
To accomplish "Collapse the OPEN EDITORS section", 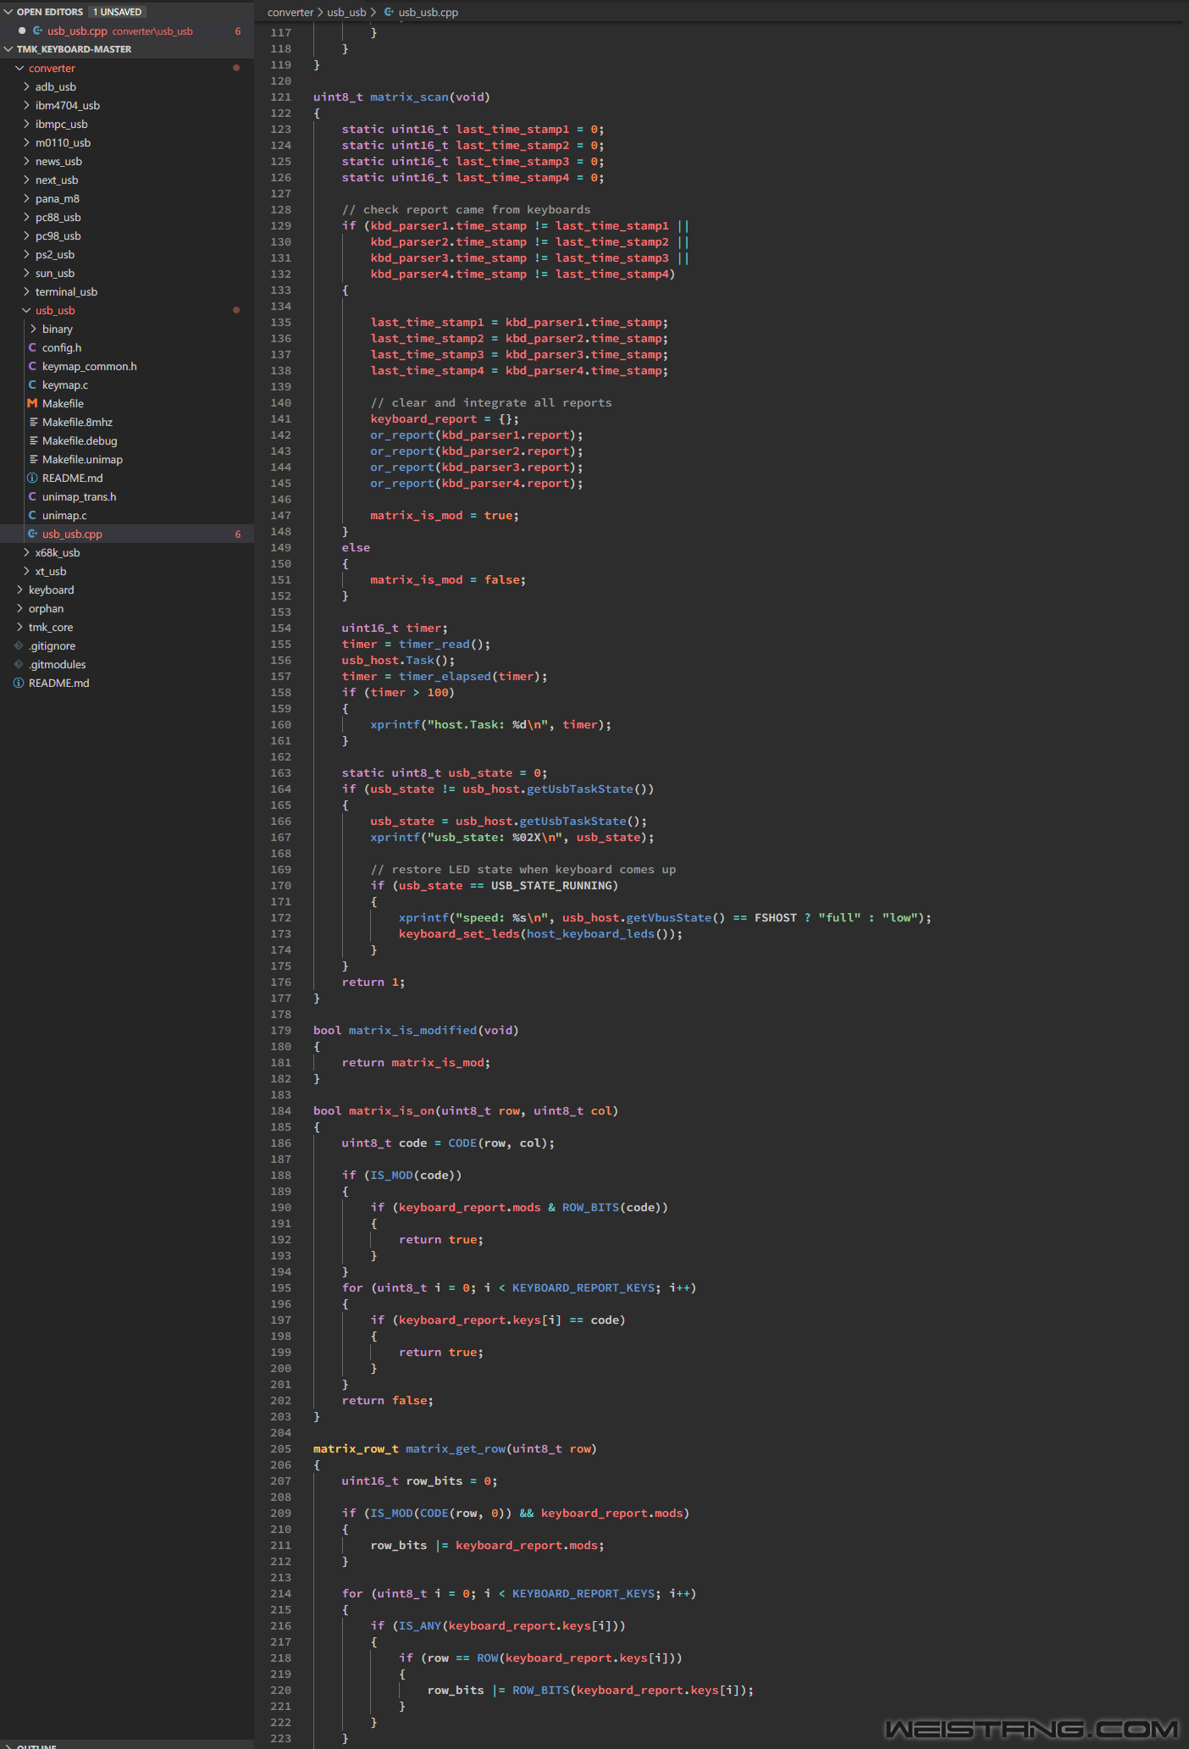I will pyautogui.click(x=8, y=12).
